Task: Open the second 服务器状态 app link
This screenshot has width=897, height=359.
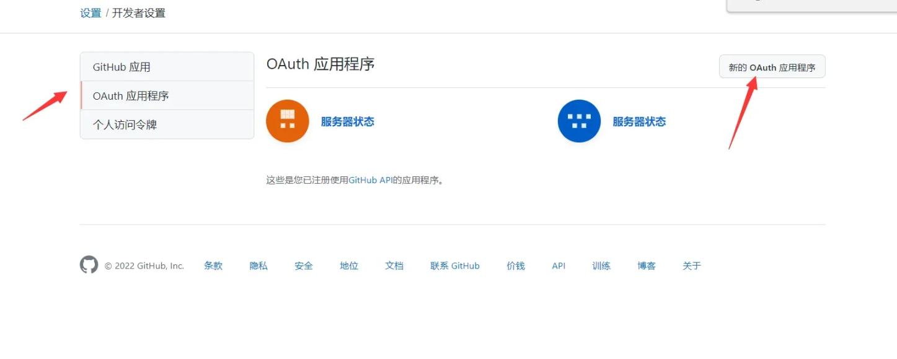Action: [639, 122]
